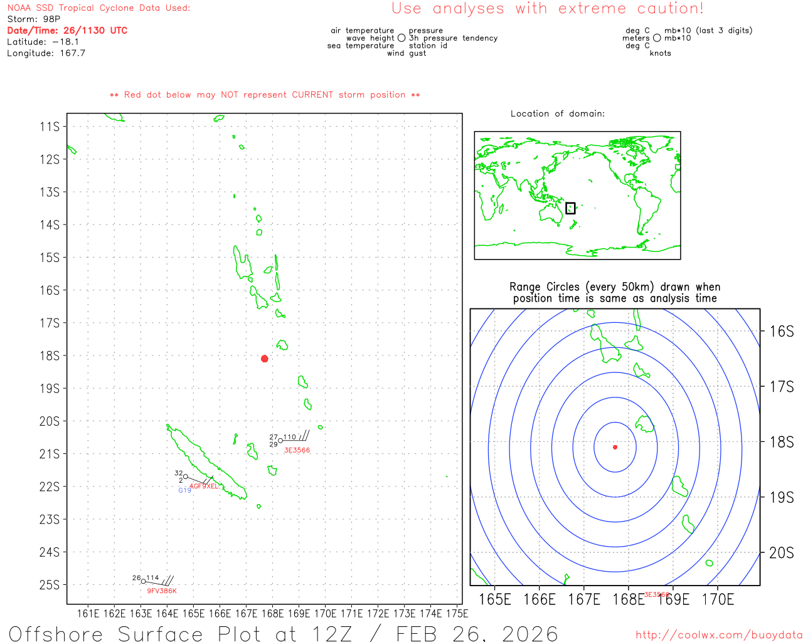Image resolution: width=803 pixels, height=642 pixels.
Task: Click the 'NOAA SSD Tropical Cyclone Data Used:' heading
Action: tap(98, 8)
